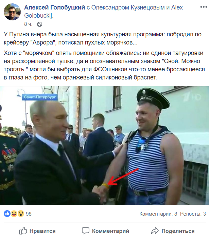Viewport: 209px width, 237px height.
Task: Click the share arrow icon
Action: click(155, 231)
